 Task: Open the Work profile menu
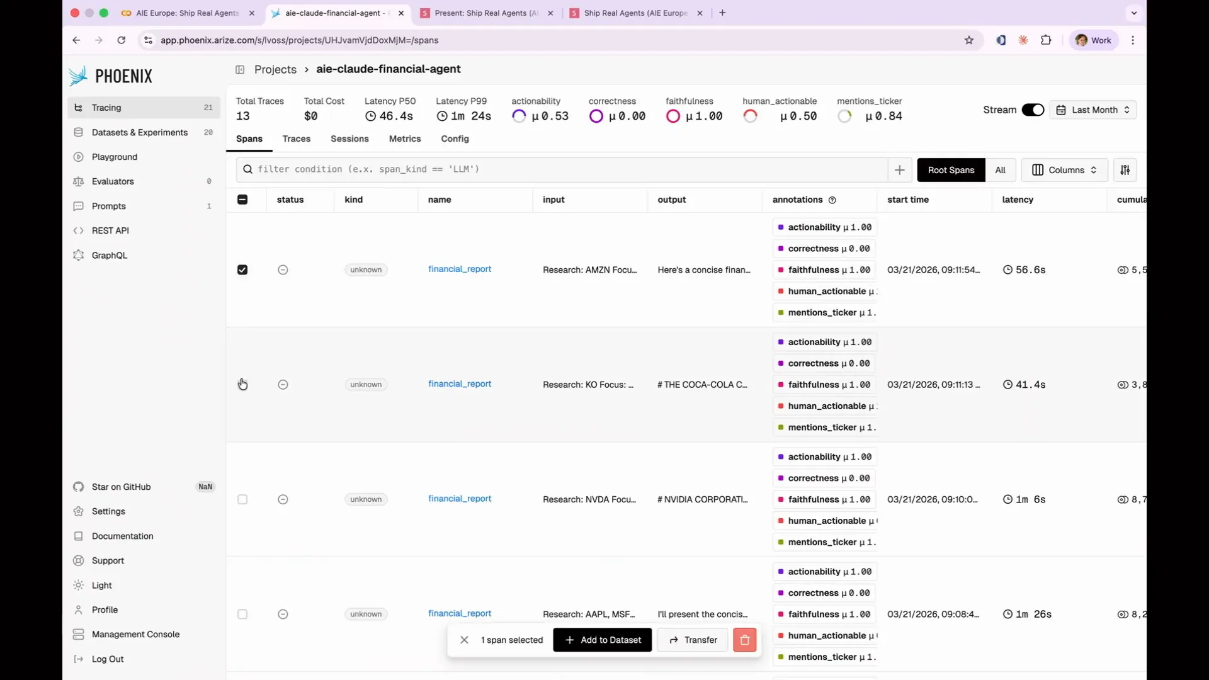click(x=1094, y=40)
